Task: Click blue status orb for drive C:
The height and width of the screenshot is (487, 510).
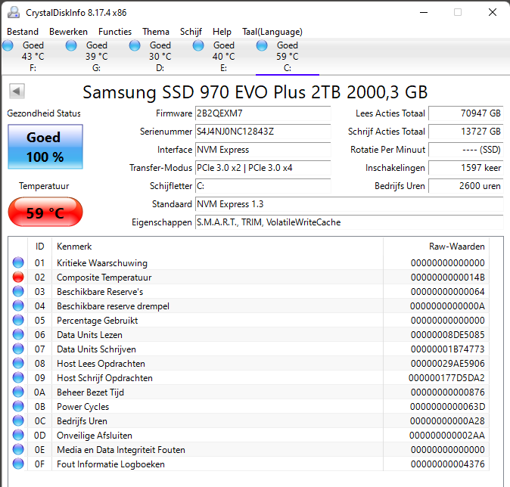Action: tap(262, 45)
